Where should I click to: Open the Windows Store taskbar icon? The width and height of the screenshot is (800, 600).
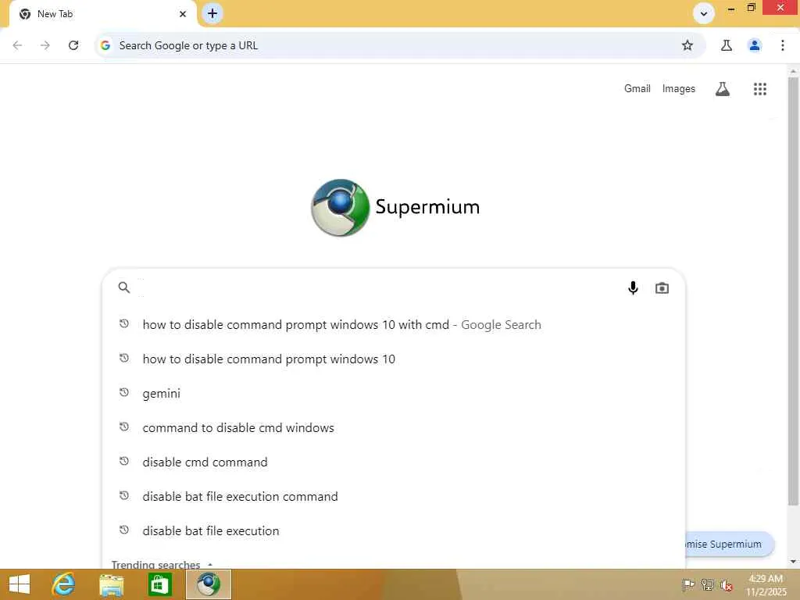coord(159,584)
